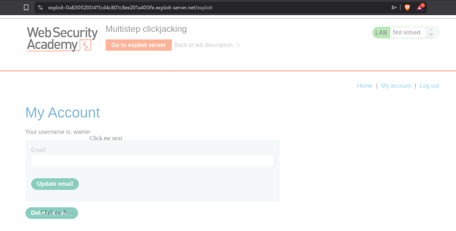
Task: Follow the Back to lab description link
Action: (x=203, y=45)
